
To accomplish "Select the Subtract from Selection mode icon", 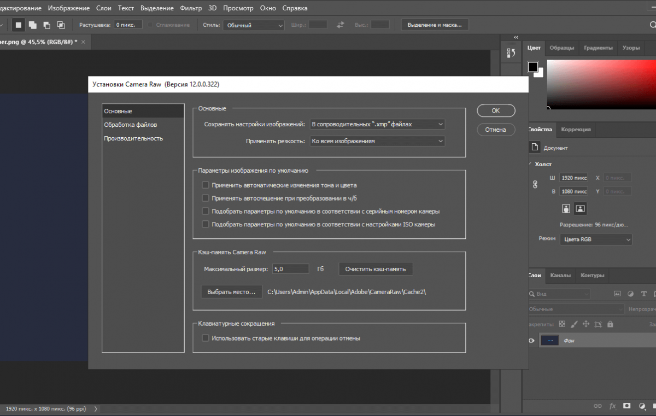I will click(x=46, y=25).
